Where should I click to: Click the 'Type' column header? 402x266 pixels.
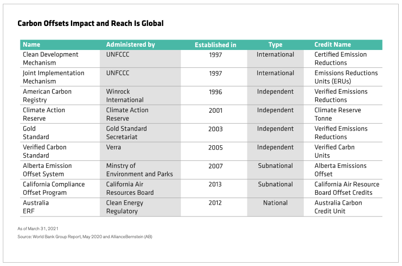(275, 45)
